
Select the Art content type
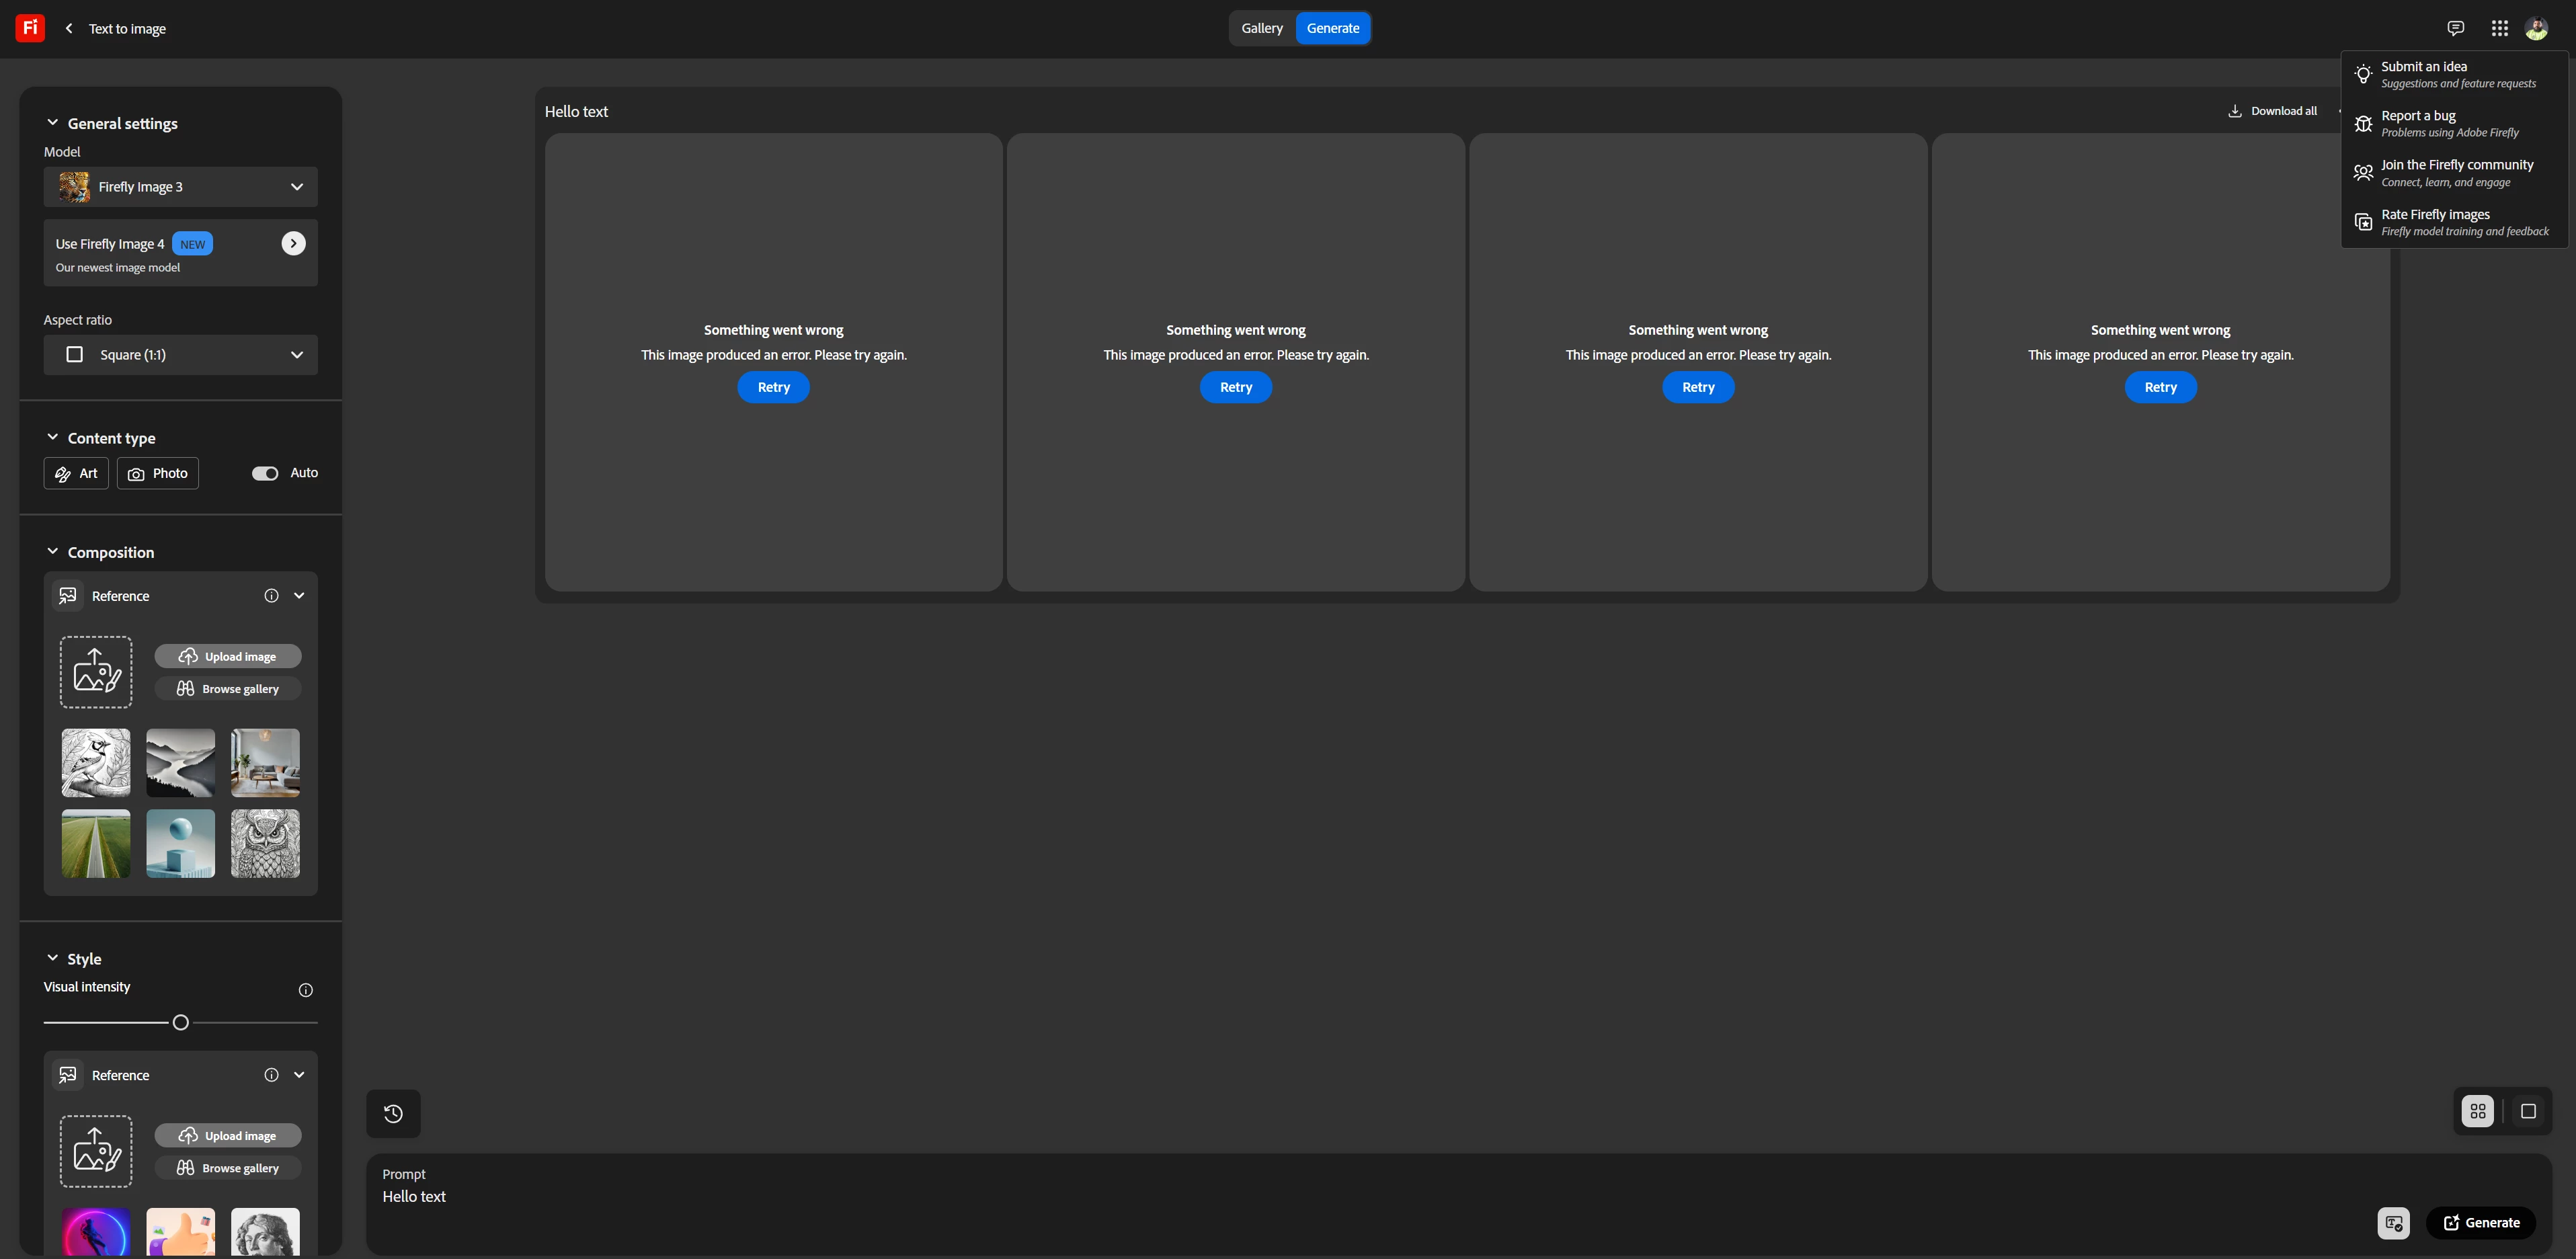[x=76, y=473]
